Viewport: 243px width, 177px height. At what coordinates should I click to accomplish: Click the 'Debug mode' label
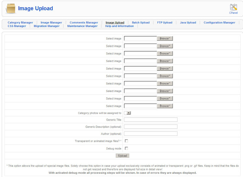point(114,148)
